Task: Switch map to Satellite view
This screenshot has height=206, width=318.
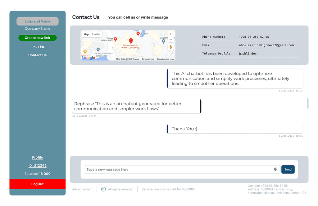Action: click(96, 34)
